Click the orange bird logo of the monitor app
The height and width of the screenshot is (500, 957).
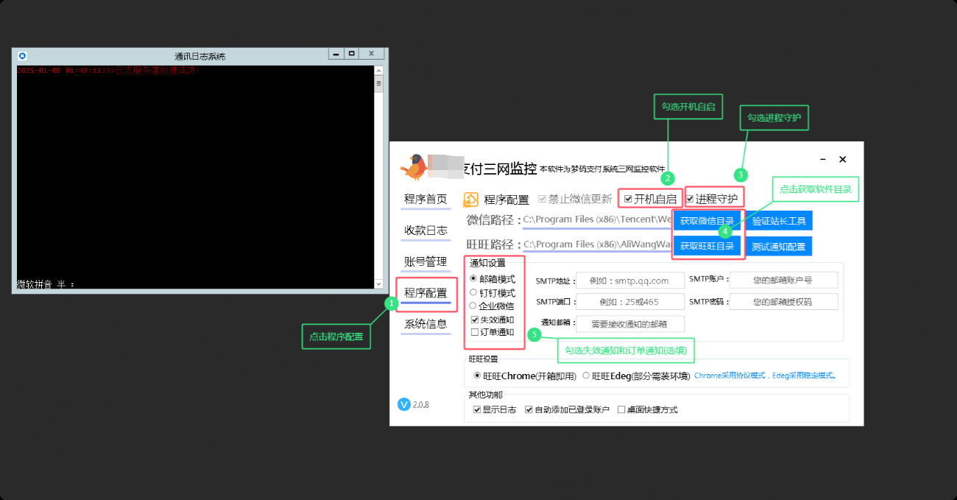[414, 167]
